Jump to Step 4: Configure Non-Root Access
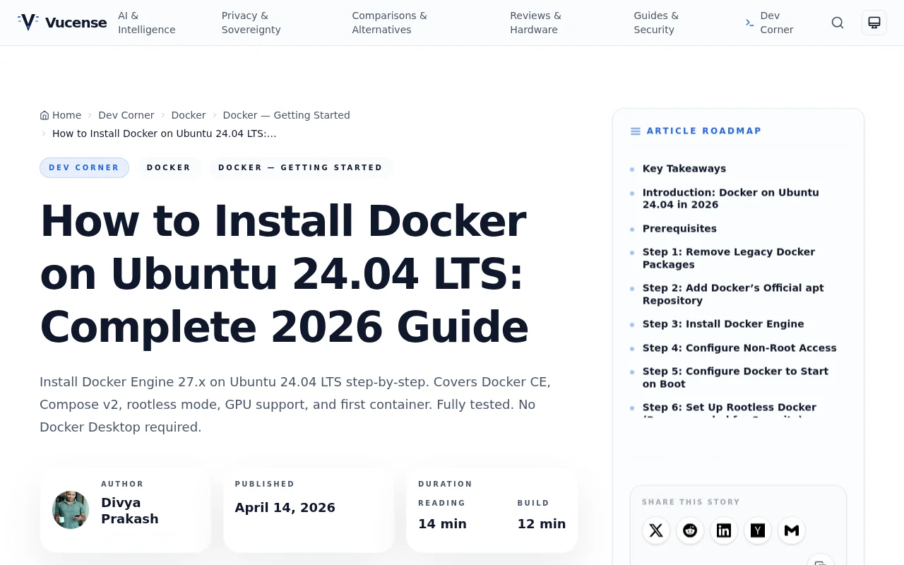 click(x=739, y=348)
